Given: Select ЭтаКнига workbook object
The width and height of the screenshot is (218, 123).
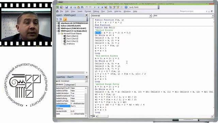Looking at the screenshot, I should pyautogui.click(x=71, y=44).
